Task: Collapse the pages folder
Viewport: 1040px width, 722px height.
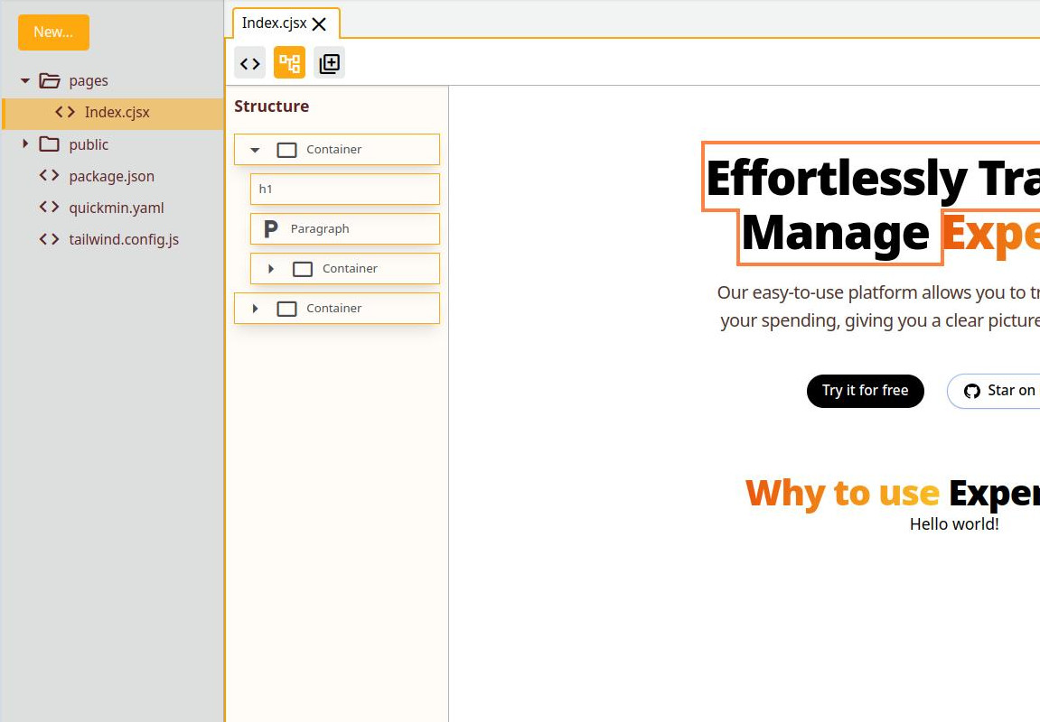Action: (25, 80)
